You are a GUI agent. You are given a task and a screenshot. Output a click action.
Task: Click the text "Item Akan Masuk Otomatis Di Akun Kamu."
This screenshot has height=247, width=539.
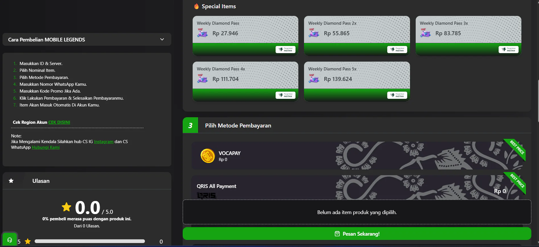59,105
